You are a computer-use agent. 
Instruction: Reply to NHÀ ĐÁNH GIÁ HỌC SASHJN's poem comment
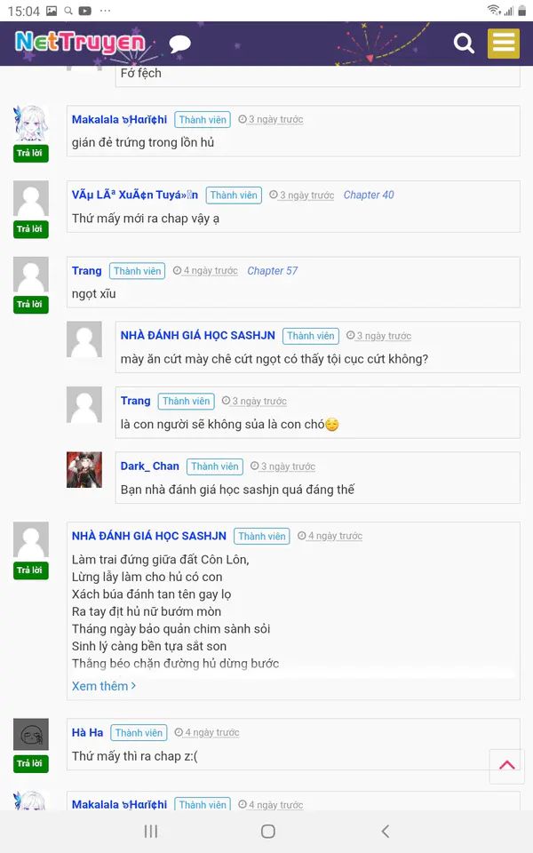coord(31,570)
